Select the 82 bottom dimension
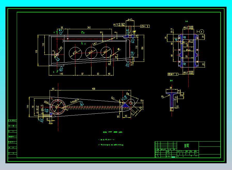The height and width of the screenshot is (170, 232). coord(98,74)
